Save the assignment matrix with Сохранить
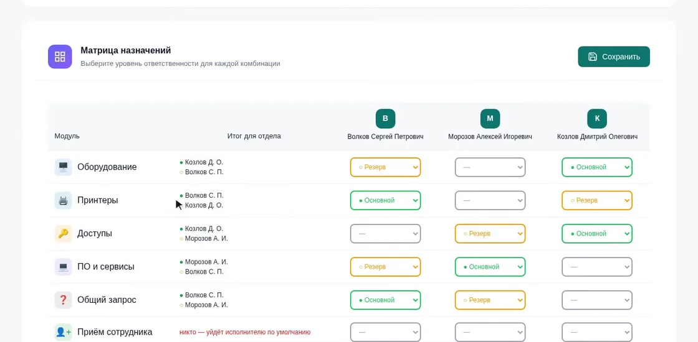 click(614, 57)
